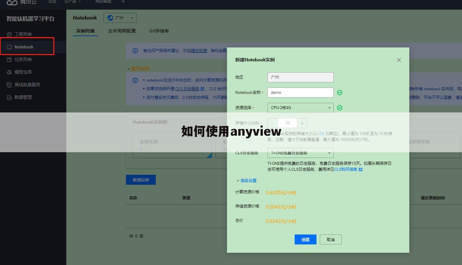Click the Notebook monitor icon in sidebar

tap(9, 47)
